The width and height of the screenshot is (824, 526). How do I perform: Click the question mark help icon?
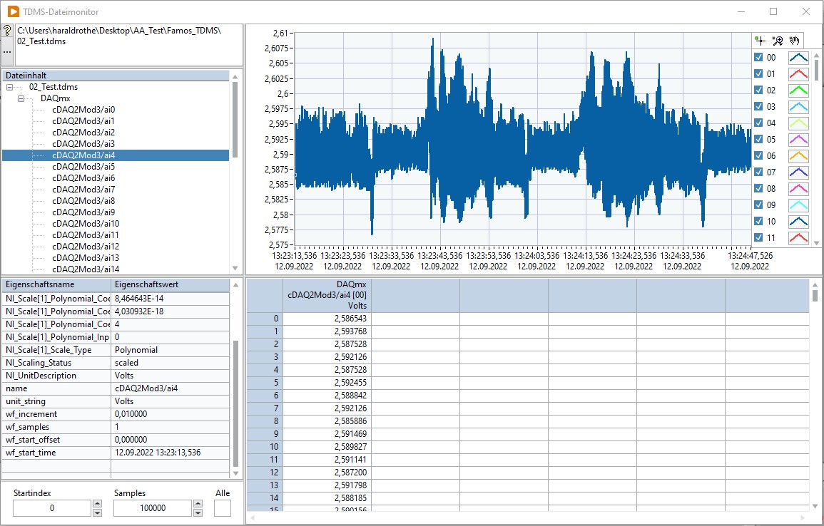coord(7,31)
